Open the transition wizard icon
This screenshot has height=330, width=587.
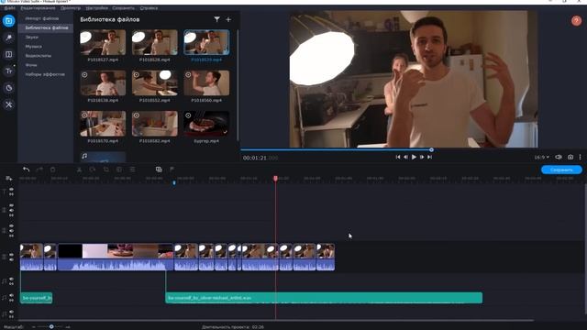coord(159,170)
